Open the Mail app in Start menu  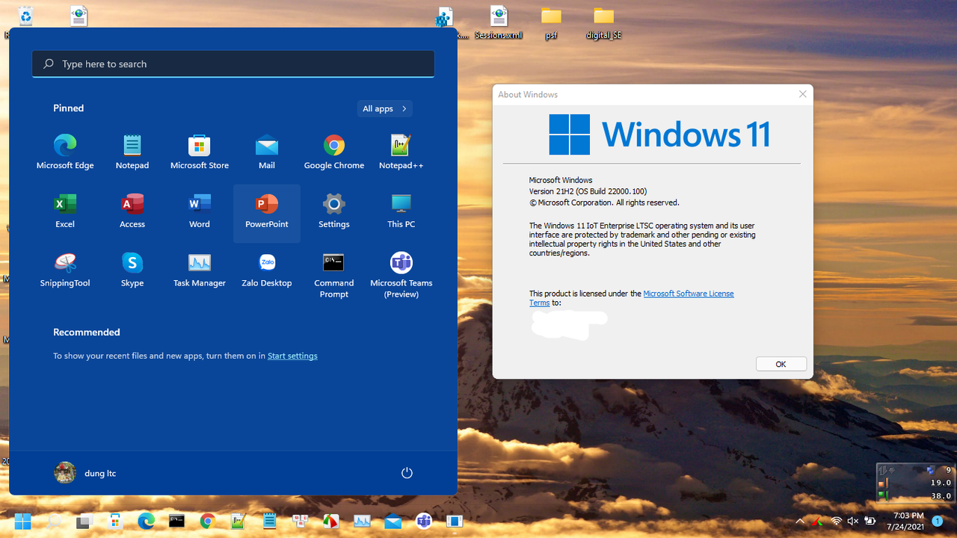pyautogui.click(x=267, y=152)
